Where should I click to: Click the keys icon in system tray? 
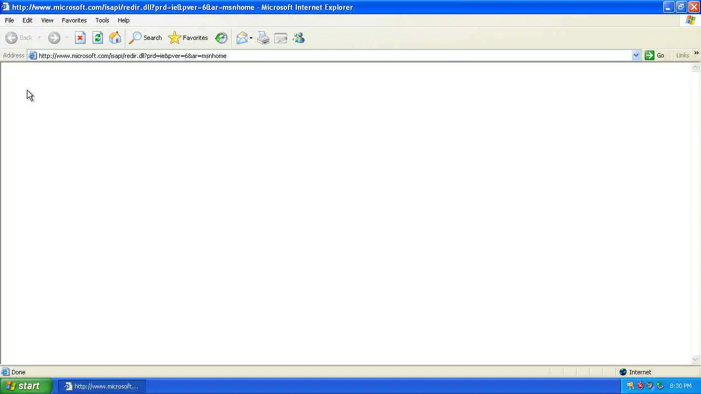[x=630, y=386]
